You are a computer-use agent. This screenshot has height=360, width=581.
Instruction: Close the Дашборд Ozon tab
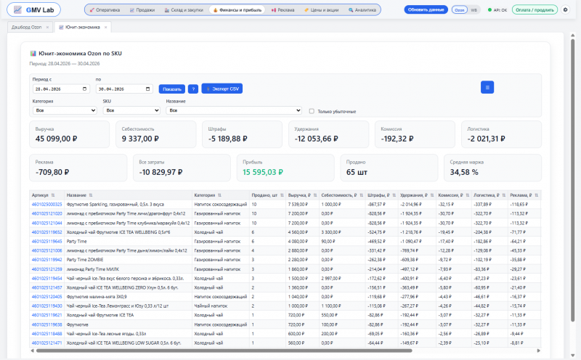click(x=47, y=28)
